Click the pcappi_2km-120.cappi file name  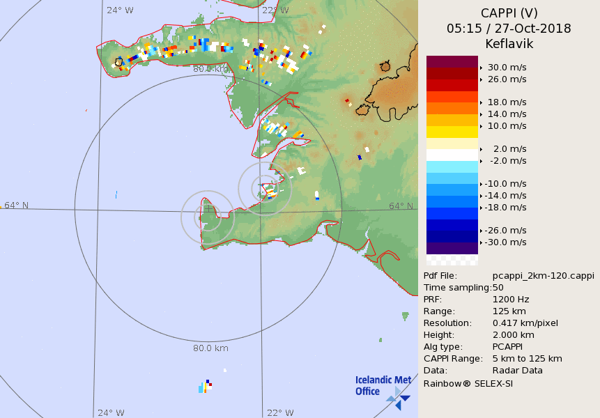point(537,275)
